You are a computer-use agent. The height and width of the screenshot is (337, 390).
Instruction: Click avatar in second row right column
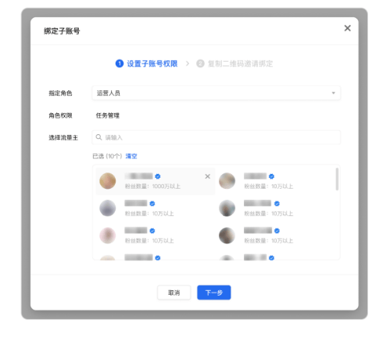point(227,208)
